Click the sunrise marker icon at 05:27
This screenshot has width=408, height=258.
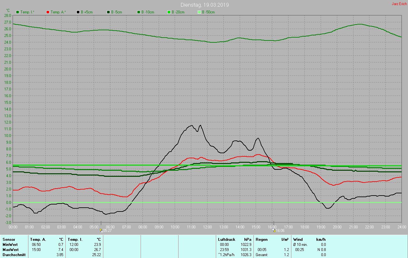101,230
